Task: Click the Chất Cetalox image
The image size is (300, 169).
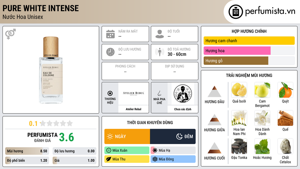Action: tap(285, 146)
